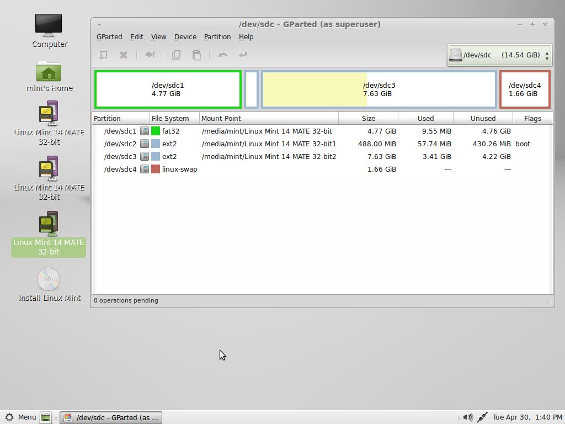Screen dimensions: 565x424
Task: Click the GParted window button in the taskbar
Action: (110, 417)
